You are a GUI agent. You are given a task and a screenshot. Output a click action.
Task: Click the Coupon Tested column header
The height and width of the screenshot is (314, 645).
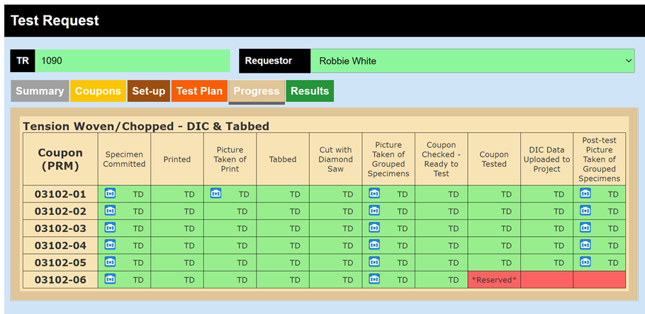click(494, 159)
